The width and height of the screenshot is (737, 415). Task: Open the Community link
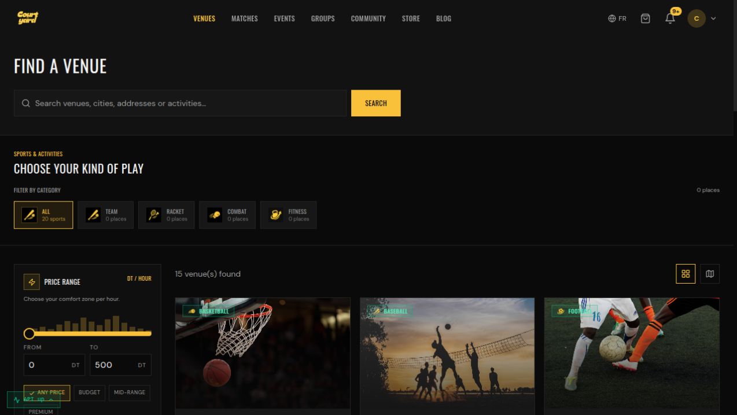(368, 19)
